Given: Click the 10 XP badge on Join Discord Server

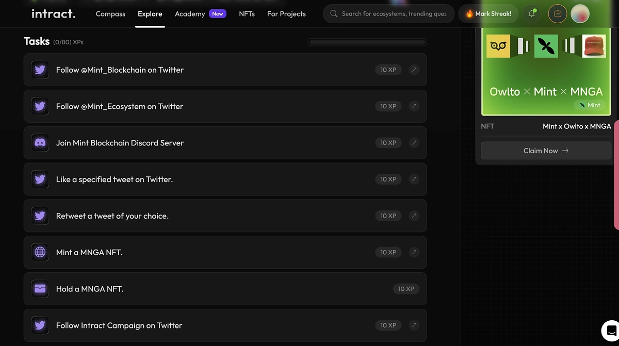Looking at the screenshot, I should tap(388, 143).
